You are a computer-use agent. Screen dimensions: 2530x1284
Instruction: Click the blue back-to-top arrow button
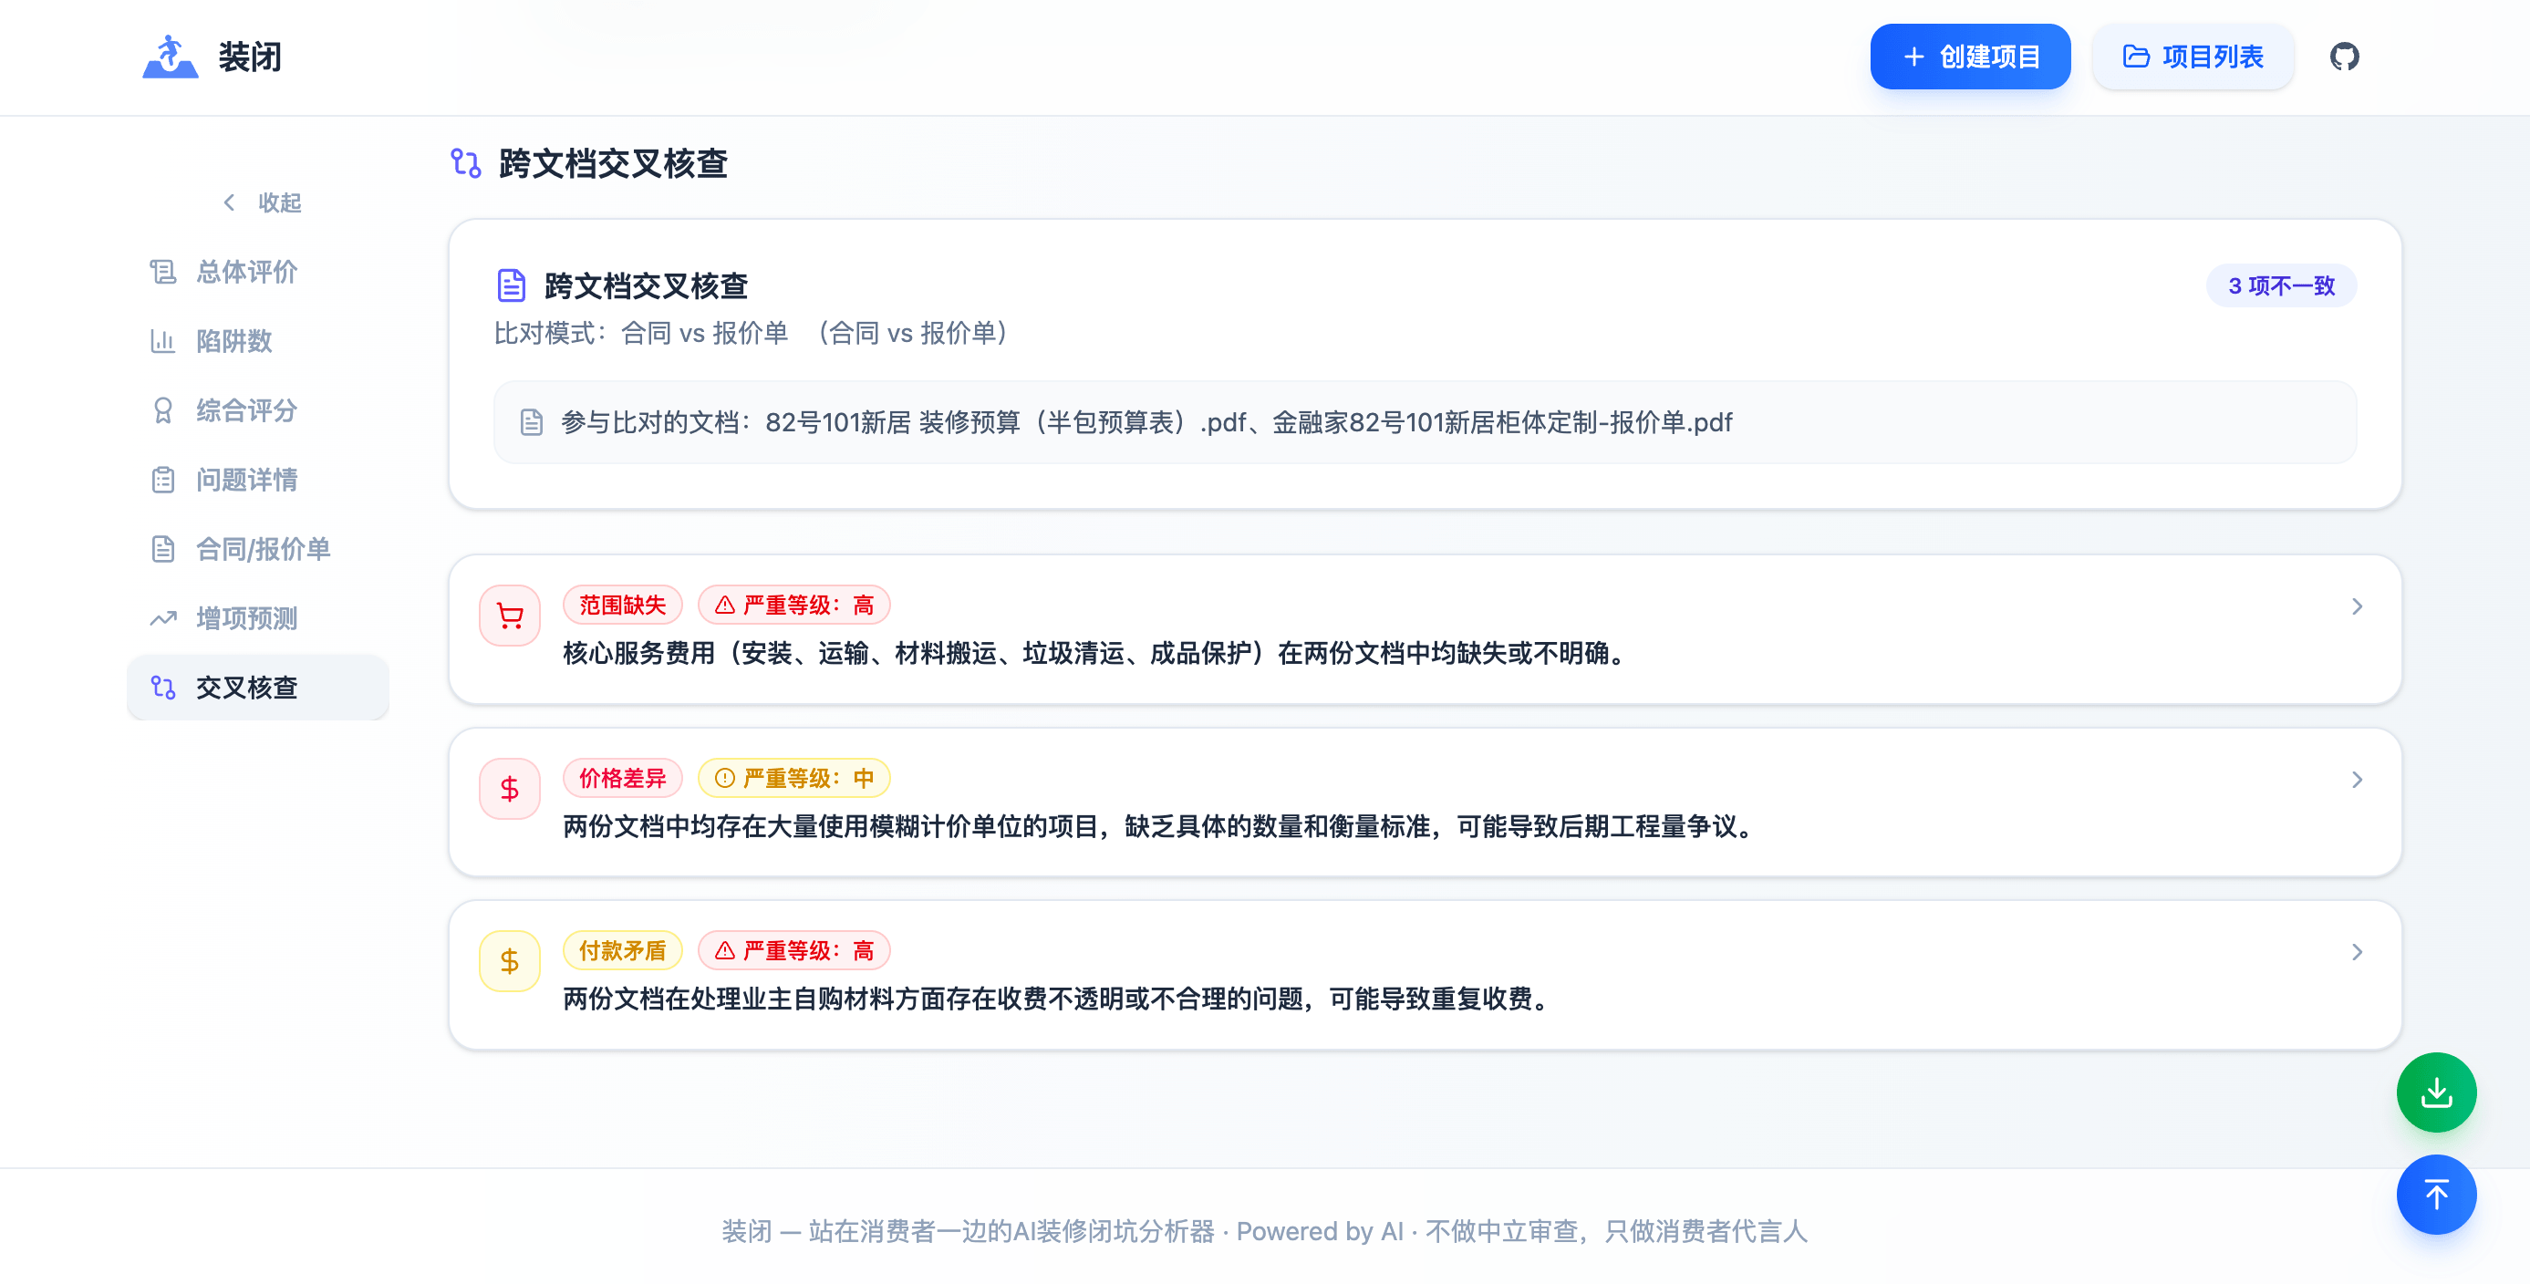tap(2436, 1195)
